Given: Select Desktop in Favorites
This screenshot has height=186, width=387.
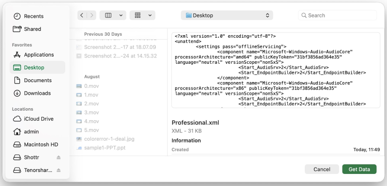Looking at the screenshot, I should tap(38, 68).
